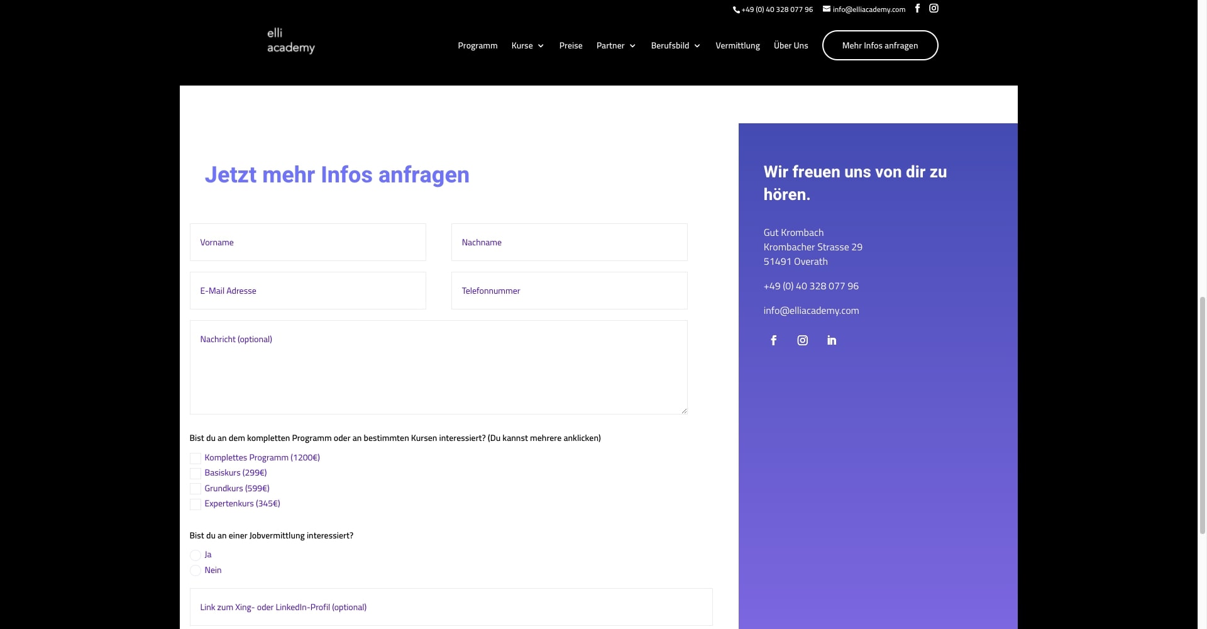
Task: Focus Link zum Xing- oder LinkedIn-Profil field
Action: point(451,607)
